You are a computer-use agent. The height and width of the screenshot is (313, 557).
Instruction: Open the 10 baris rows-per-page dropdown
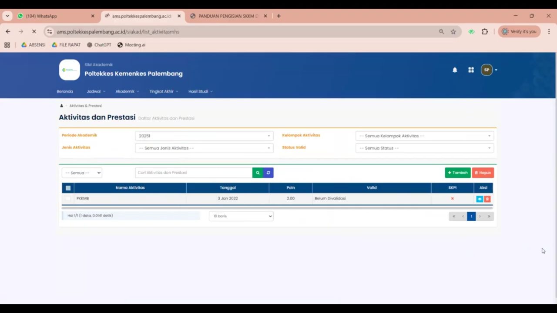(x=241, y=216)
